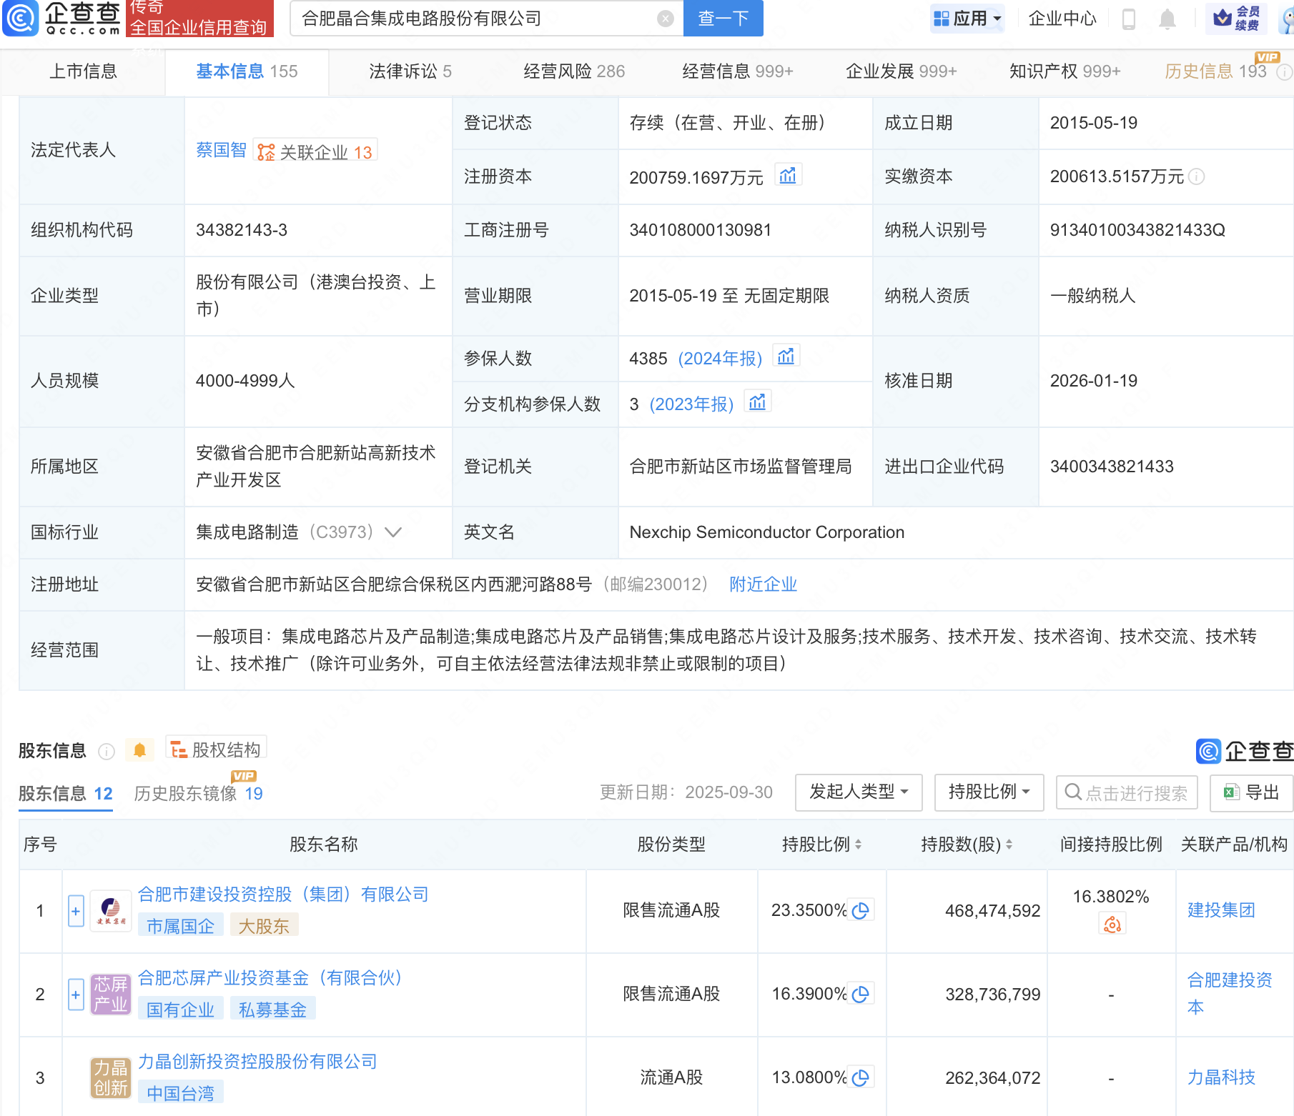
Task: Open the 持股比例 dropdown filter
Action: point(988,792)
